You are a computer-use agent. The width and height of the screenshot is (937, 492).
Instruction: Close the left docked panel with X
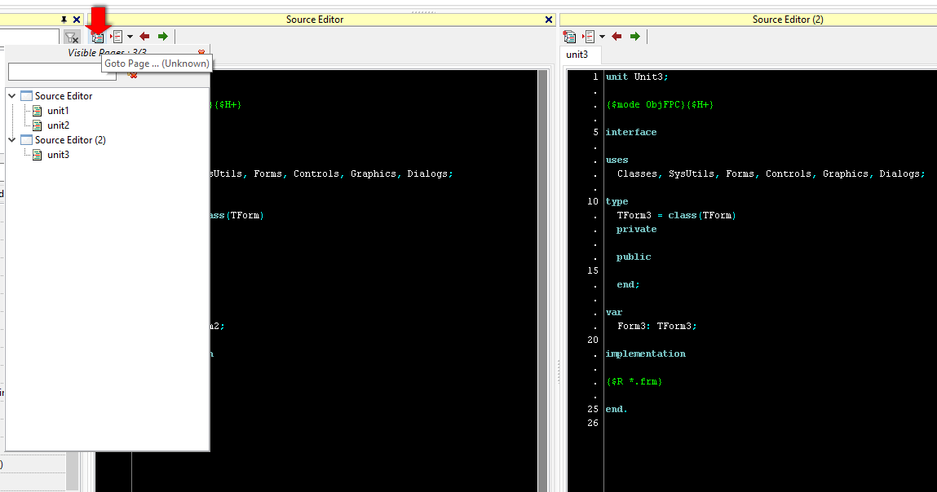point(77,19)
